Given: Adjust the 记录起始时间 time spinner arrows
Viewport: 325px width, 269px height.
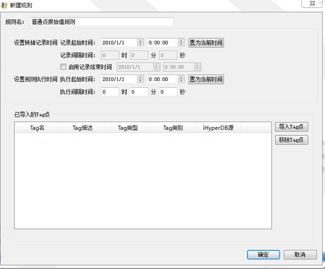Looking at the screenshot, I should 181,42.
